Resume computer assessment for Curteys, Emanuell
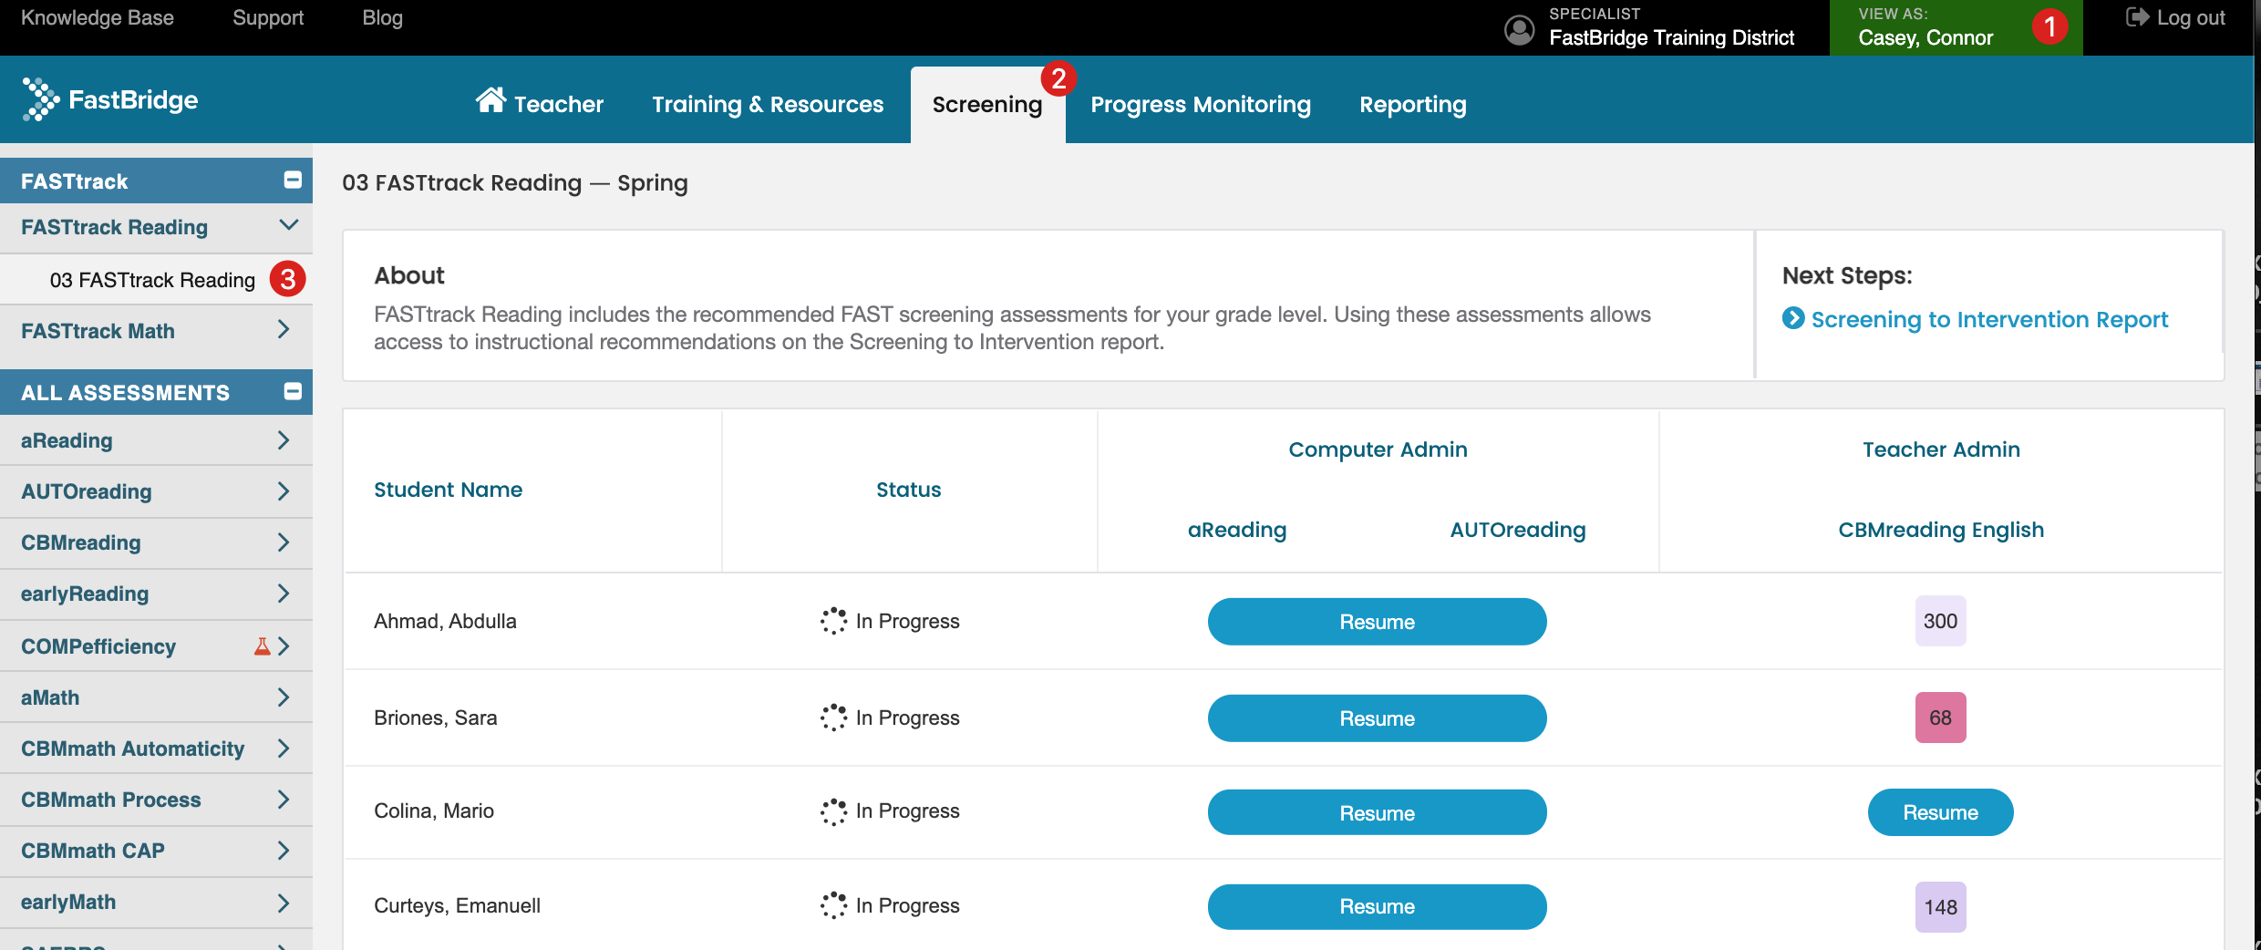The width and height of the screenshot is (2261, 950). pos(1377,906)
